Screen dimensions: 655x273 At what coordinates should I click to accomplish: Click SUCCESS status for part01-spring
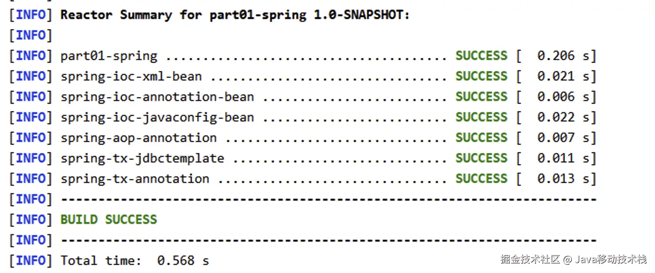[481, 55]
